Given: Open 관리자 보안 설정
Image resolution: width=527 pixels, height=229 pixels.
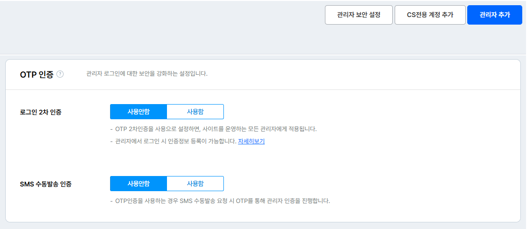Looking at the screenshot, I should click(359, 15).
